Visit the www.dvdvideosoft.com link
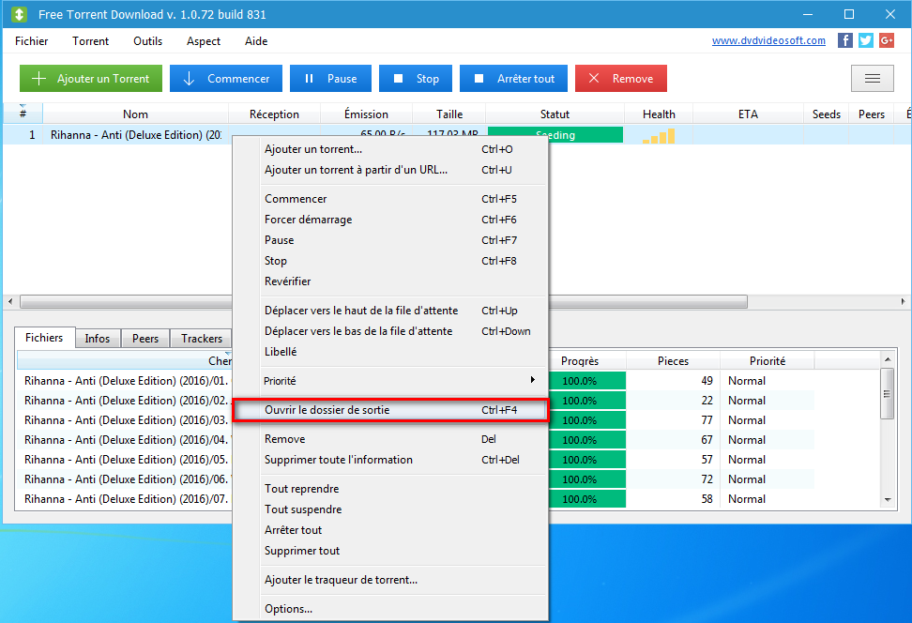The image size is (912, 623). [768, 40]
